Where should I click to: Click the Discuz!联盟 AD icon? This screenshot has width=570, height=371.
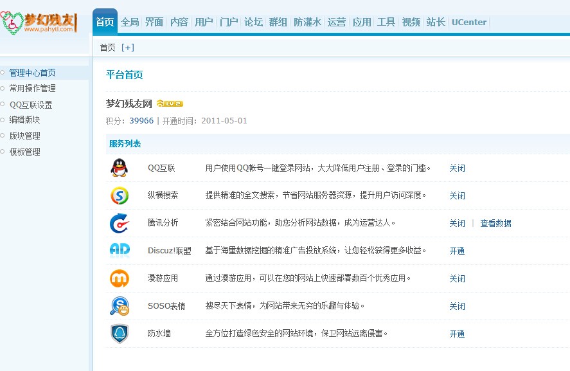[119, 250]
